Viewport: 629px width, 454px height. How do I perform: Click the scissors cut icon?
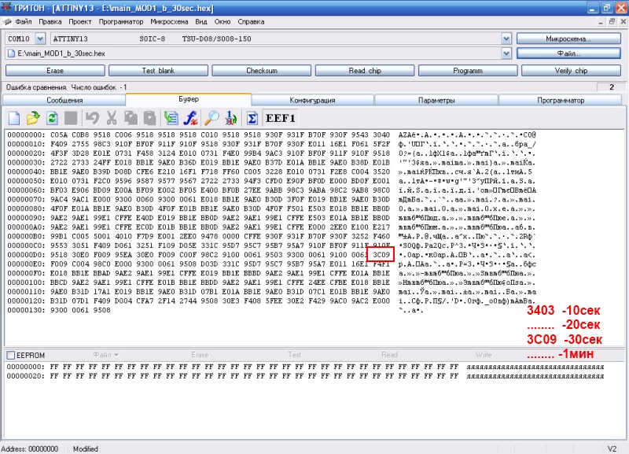[x=111, y=118]
